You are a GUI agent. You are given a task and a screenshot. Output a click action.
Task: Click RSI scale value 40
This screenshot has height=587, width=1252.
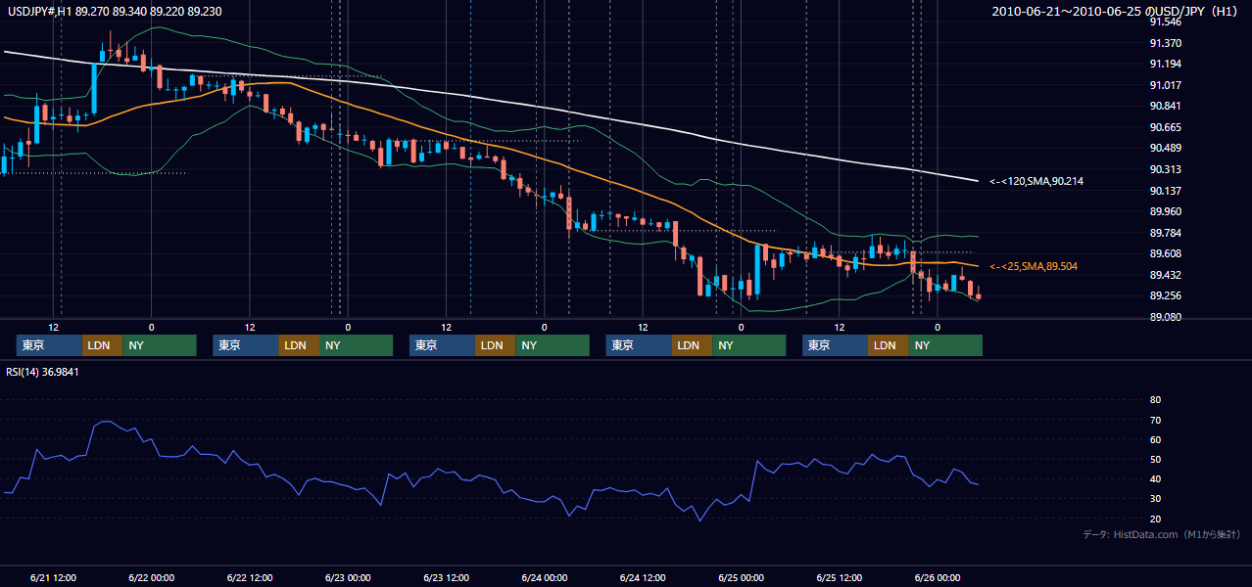pyautogui.click(x=1155, y=478)
